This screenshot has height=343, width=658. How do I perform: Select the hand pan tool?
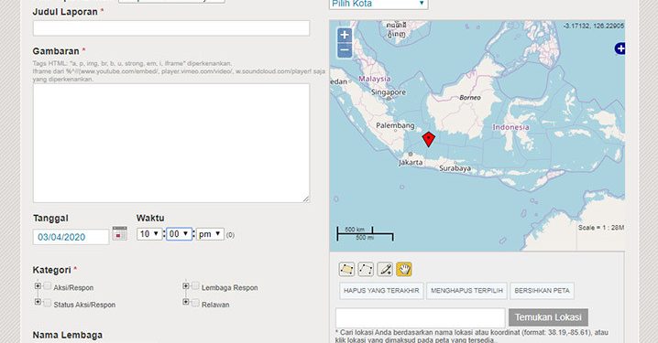coord(404,269)
